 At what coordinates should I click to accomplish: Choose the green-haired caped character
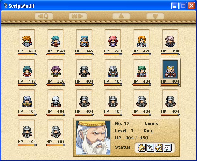(141, 72)
